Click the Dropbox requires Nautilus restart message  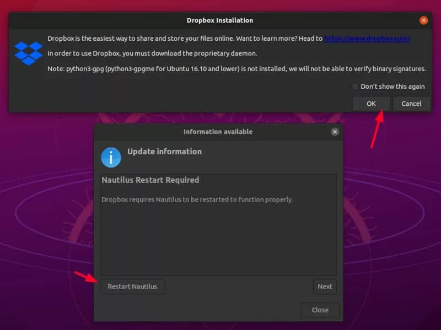[197, 199]
